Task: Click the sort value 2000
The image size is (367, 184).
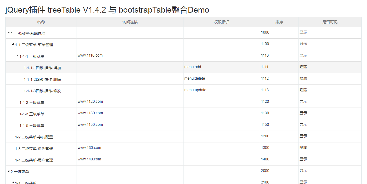Action: [x=265, y=171]
